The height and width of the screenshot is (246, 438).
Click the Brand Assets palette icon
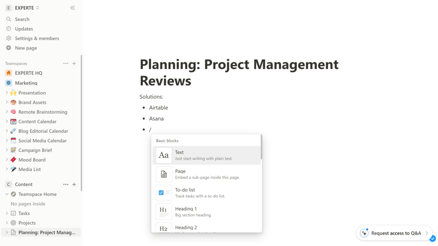click(13, 102)
